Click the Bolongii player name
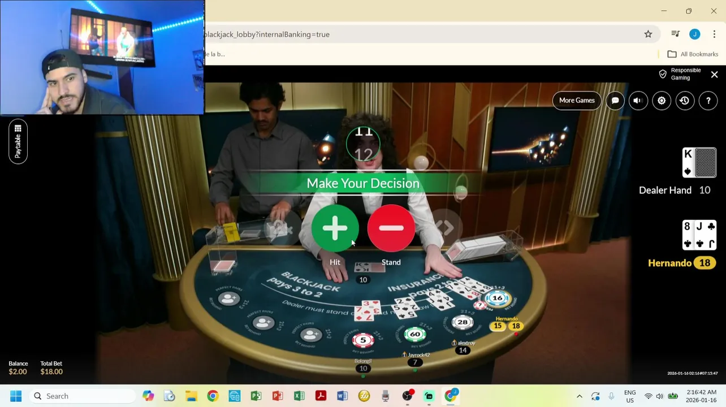The image size is (726, 407). (363, 361)
